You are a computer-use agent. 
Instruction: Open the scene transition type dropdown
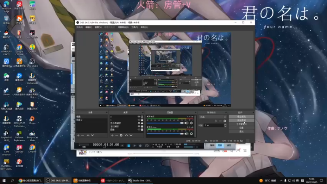tap(213, 117)
